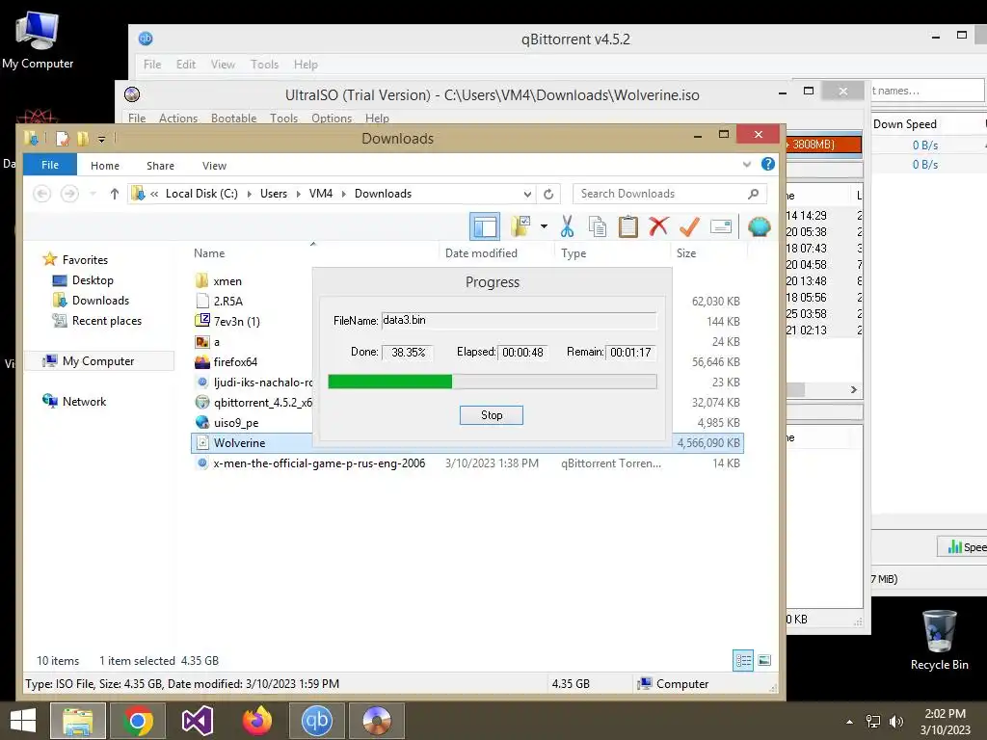Screen dimensions: 987x740
Task: Open Visual Studio from the taskbar
Action: 198,721
